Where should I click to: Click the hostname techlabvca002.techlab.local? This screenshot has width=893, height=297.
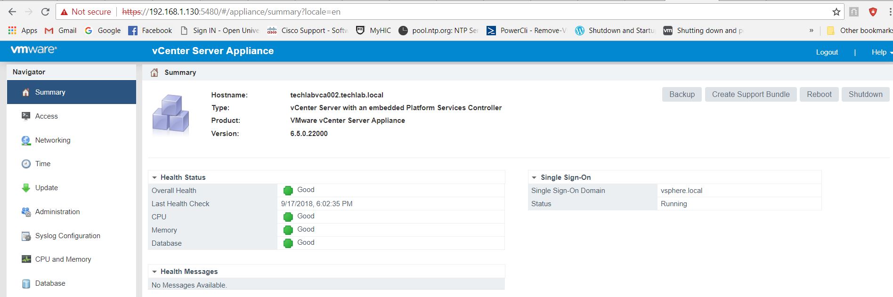(337, 95)
